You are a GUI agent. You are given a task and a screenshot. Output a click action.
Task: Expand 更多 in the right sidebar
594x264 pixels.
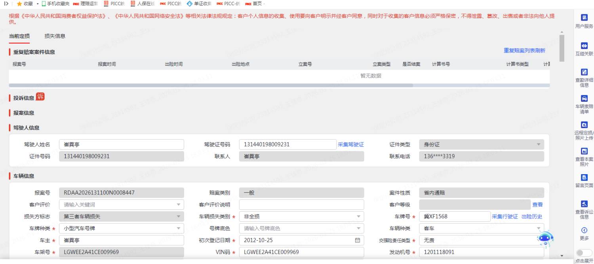tap(584, 230)
